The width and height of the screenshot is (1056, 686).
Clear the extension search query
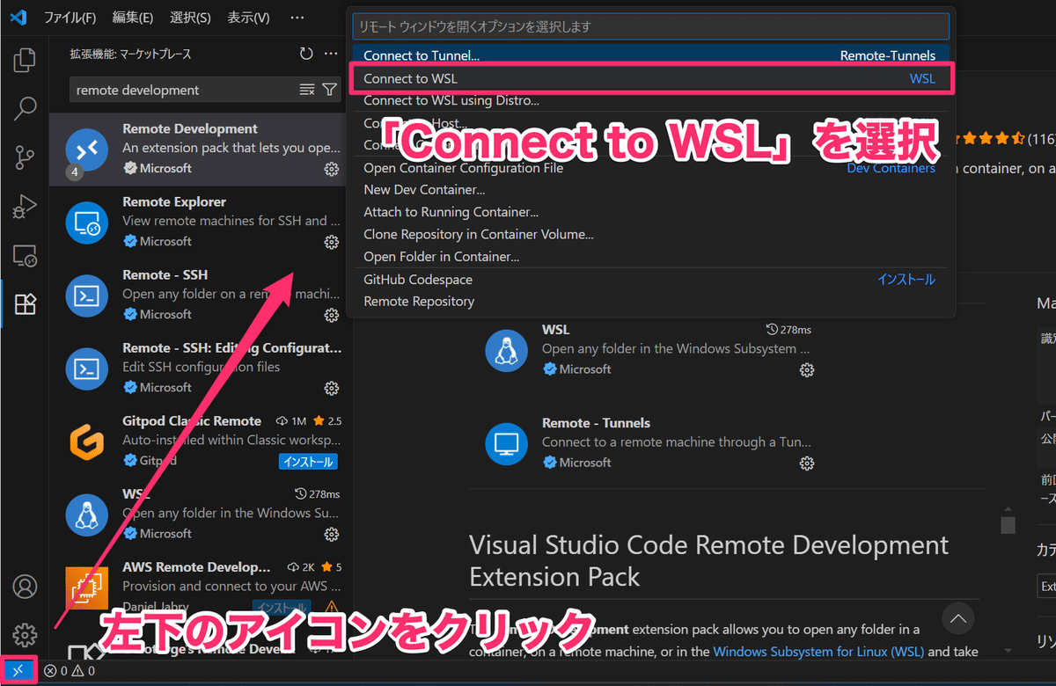(x=305, y=89)
